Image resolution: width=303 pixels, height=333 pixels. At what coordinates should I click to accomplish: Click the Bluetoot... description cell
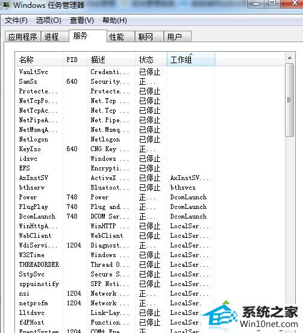click(x=110, y=187)
